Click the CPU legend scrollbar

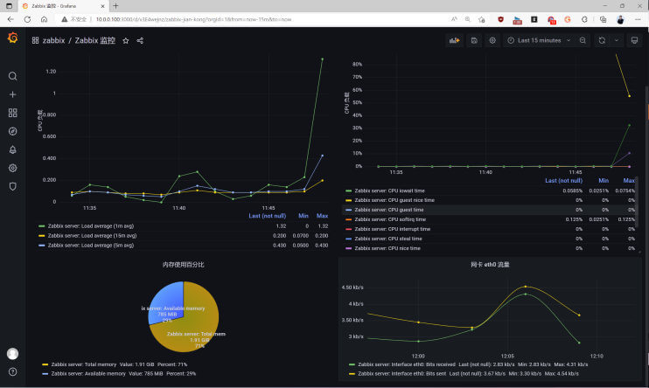point(637,202)
